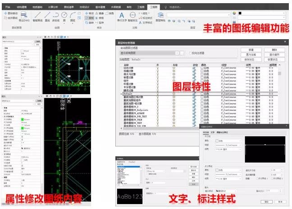Click the 延伸 extend tool
The image size is (292, 209).
[100, 23]
